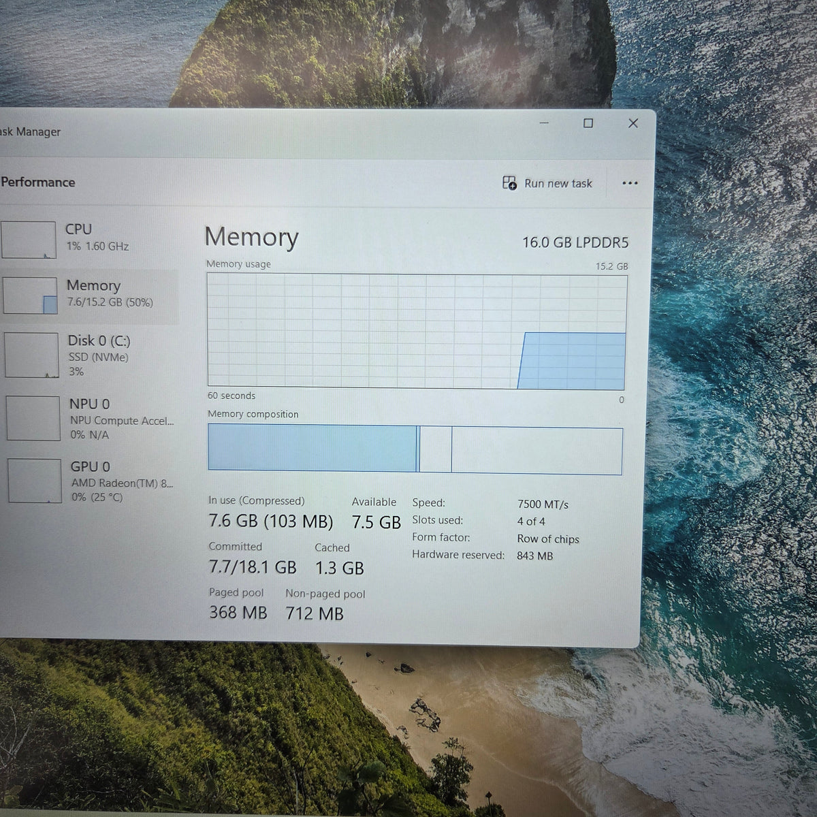Select the CPU usage thumbnail graph
This screenshot has height=817, width=817.
[29, 240]
